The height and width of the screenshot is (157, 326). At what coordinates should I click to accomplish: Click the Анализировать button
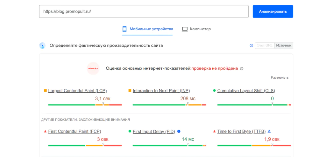coord(273,11)
